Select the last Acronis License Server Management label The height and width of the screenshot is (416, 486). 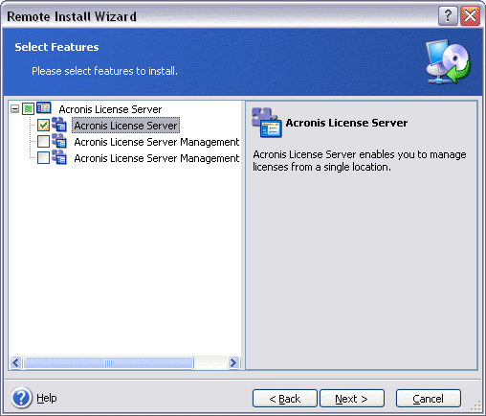click(x=157, y=158)
